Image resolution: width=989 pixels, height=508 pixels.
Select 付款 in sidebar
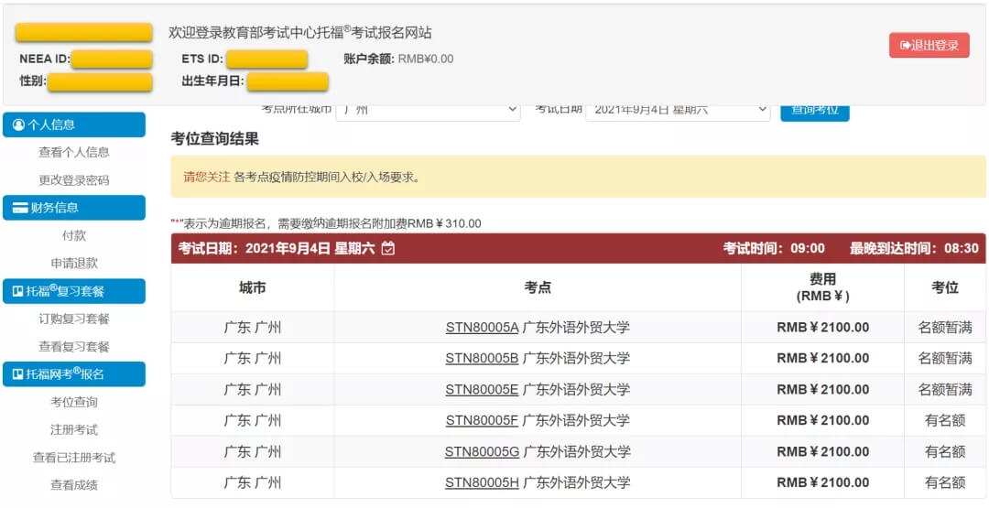[74, 235]
